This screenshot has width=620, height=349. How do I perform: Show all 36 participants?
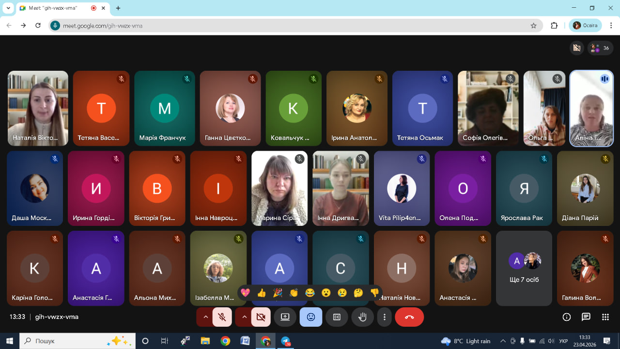[x=601, y=48]
